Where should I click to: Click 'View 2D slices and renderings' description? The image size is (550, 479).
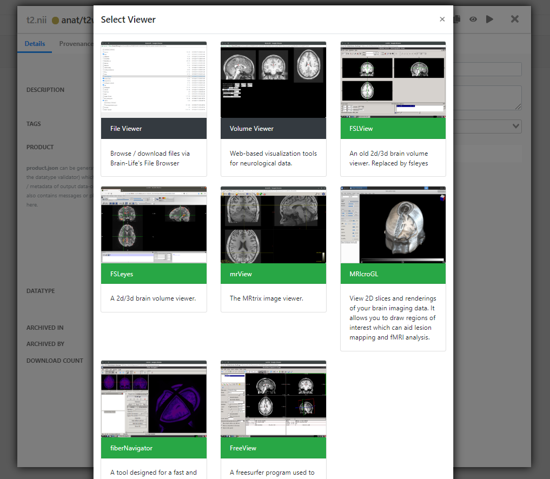click(x=393, y=298)
